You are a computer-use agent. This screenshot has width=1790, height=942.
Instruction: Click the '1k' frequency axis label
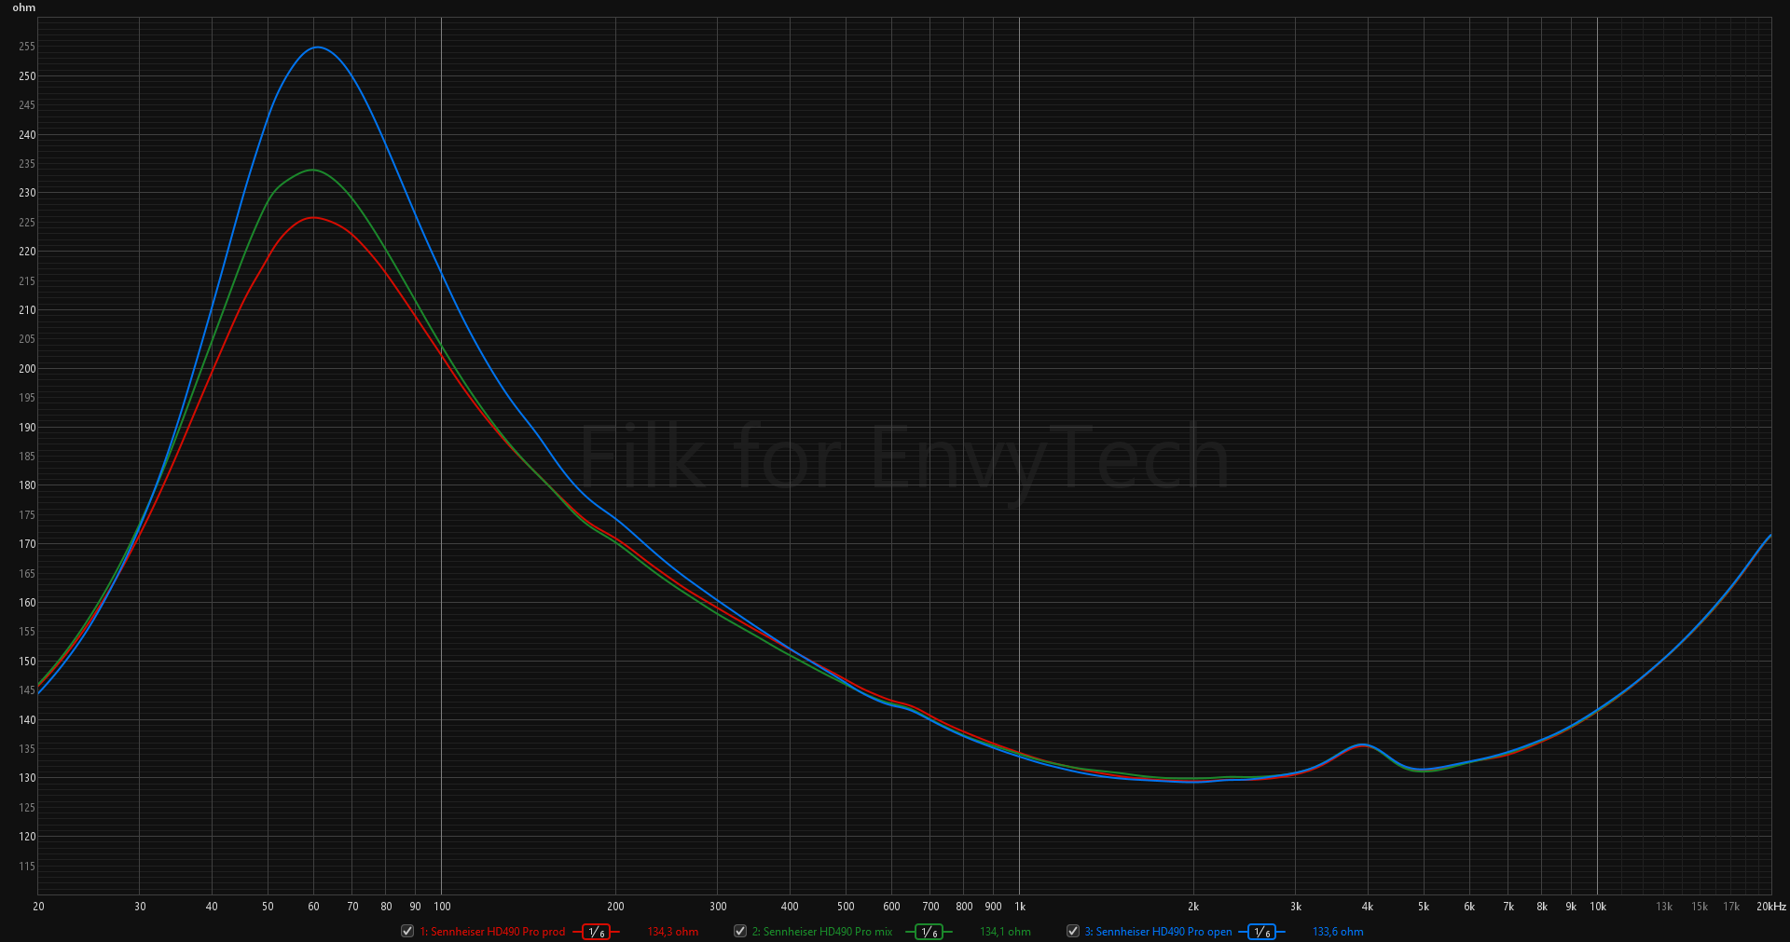[x=1020, y=907]
